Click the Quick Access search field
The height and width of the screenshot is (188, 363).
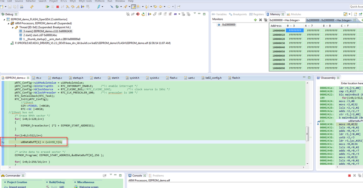356,7
